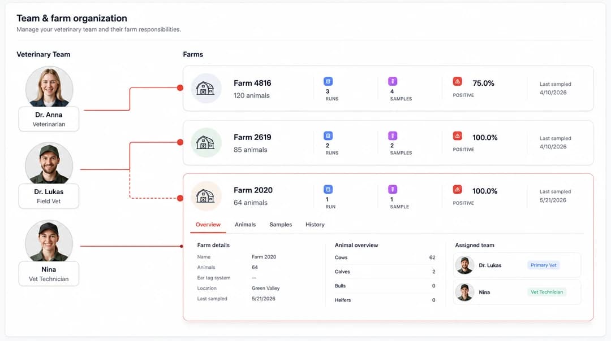611x341 pixels.
Task: Select Dr. Lukas's large profile photo in Veterinary Team
Action: pyautogui.click(x=49, y=164)
